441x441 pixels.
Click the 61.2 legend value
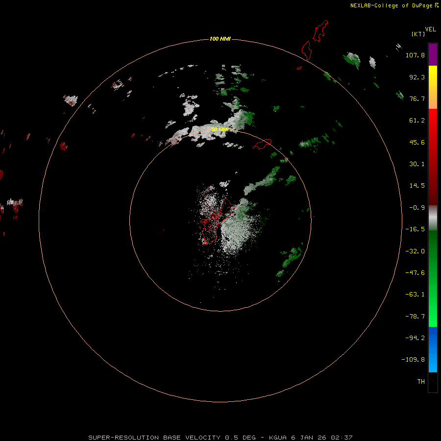tap(417, 121)
